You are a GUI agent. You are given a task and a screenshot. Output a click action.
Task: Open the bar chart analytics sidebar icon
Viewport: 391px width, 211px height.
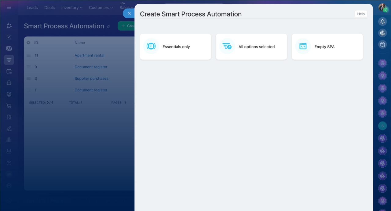pyautogui.click(x=9, y=140)
